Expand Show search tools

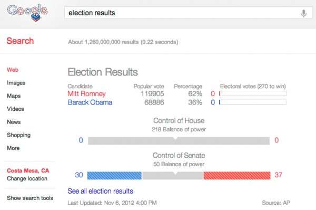[30, 198]
